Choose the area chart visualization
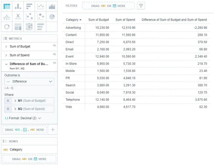This screenshot has height=166, width=214. click(x=52, y=6)
